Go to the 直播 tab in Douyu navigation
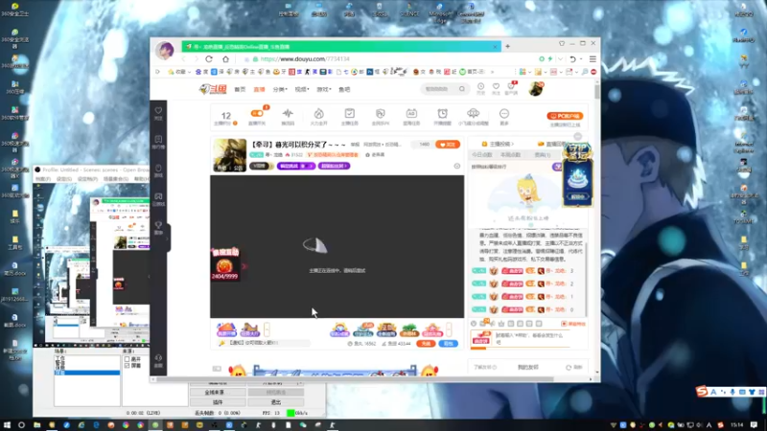This screenshot has width=767, height=431. point(259,89)
